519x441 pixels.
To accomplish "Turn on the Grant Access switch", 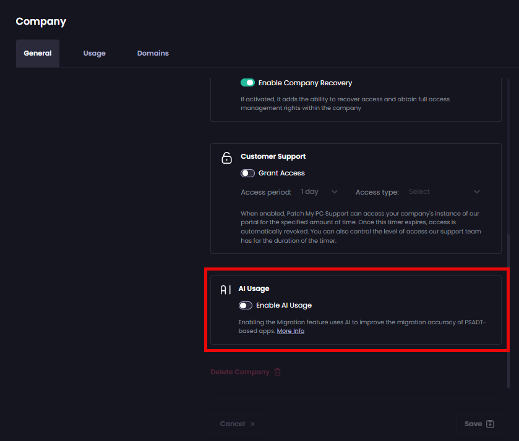I will (247, 173).
